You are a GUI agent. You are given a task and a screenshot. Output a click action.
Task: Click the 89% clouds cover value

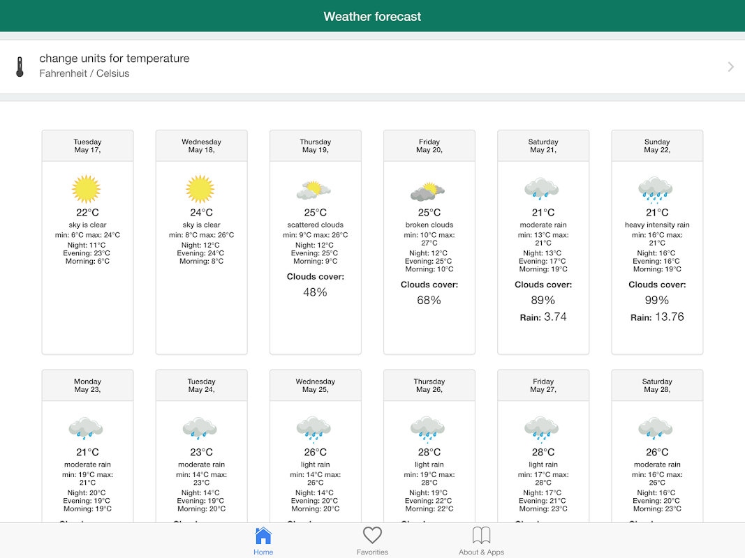pyautogui.click(x=543, y=301)
